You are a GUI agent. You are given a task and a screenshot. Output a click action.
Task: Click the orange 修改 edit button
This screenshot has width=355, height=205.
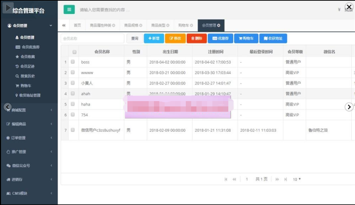click(175, 38)
